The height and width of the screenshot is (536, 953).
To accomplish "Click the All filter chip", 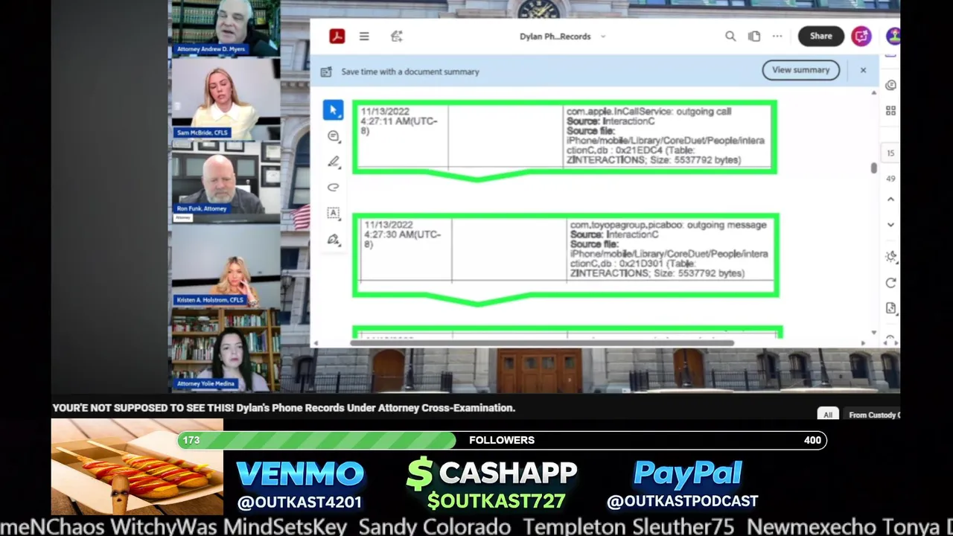I will coord(828,415).
